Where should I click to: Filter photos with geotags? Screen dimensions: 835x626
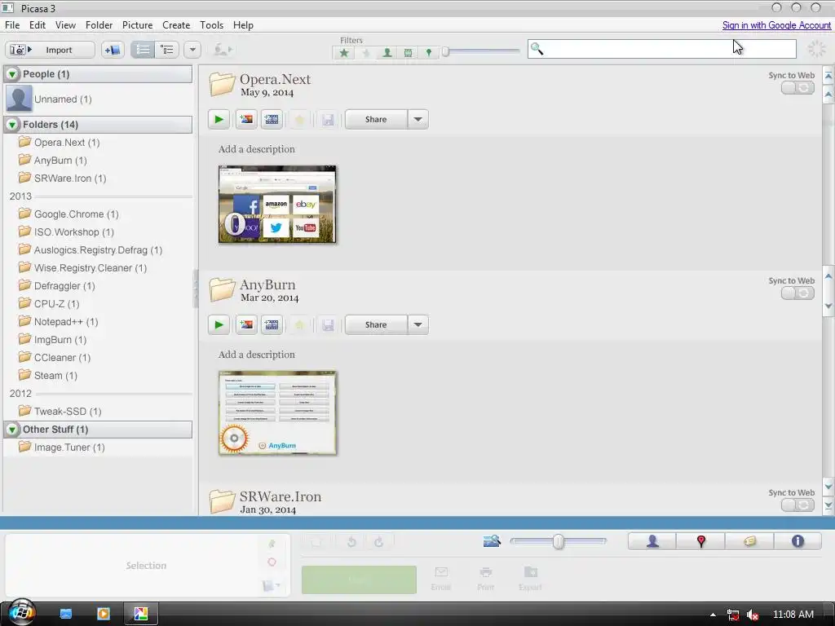(x=429, y=53)
